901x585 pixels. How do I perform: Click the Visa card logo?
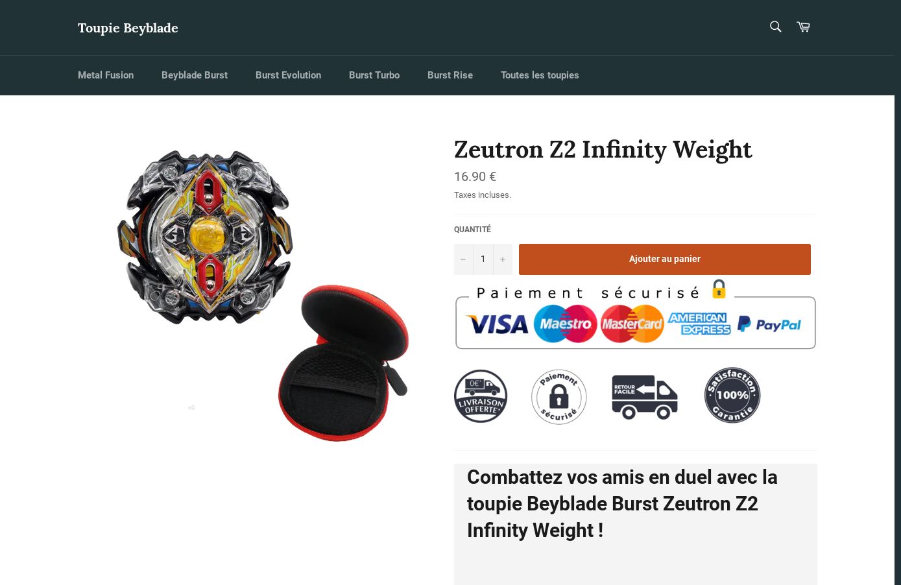click(x=498, y=324)
